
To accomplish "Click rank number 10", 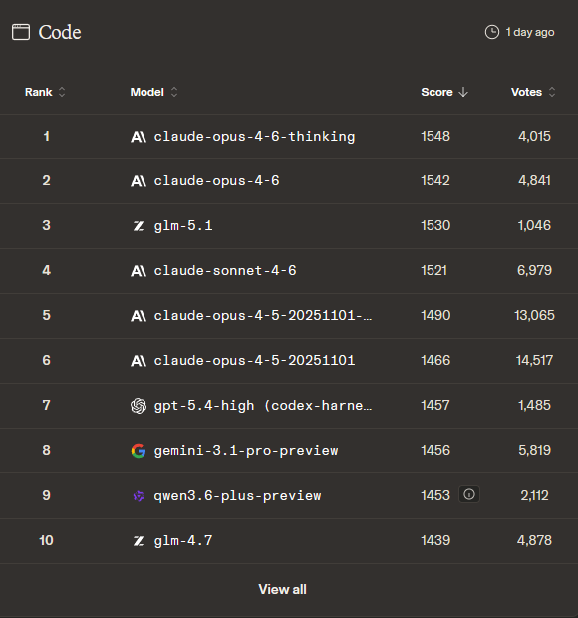I will pos(46,540).
